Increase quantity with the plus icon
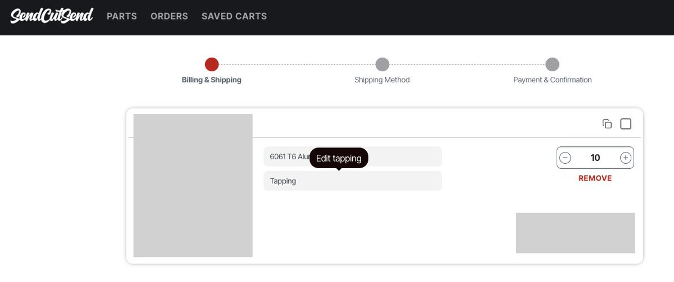Image resolution: width=674 pixels, height=282 pixels. click(626, 158)
